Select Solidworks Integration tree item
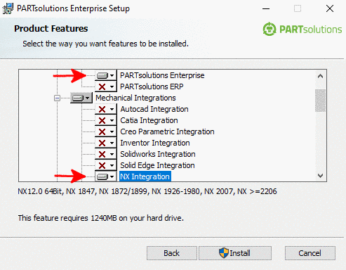Viewport: 346px width, 270px height. (158, 154)
